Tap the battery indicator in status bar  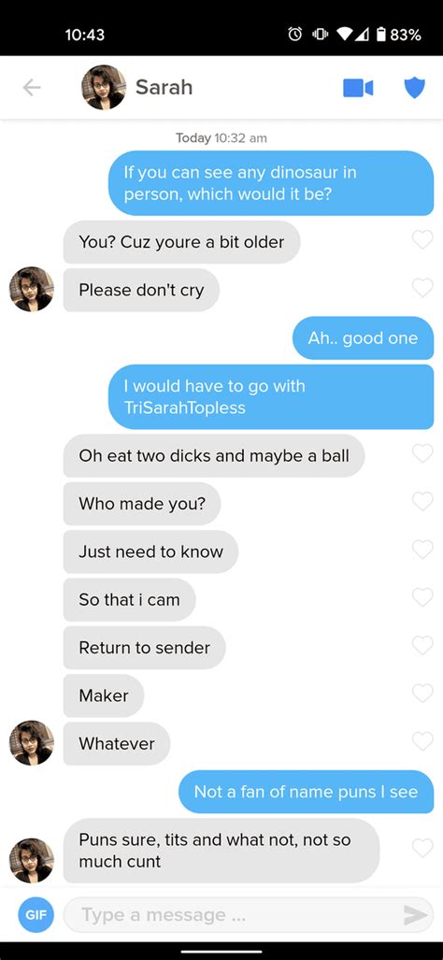click(380, 35)
